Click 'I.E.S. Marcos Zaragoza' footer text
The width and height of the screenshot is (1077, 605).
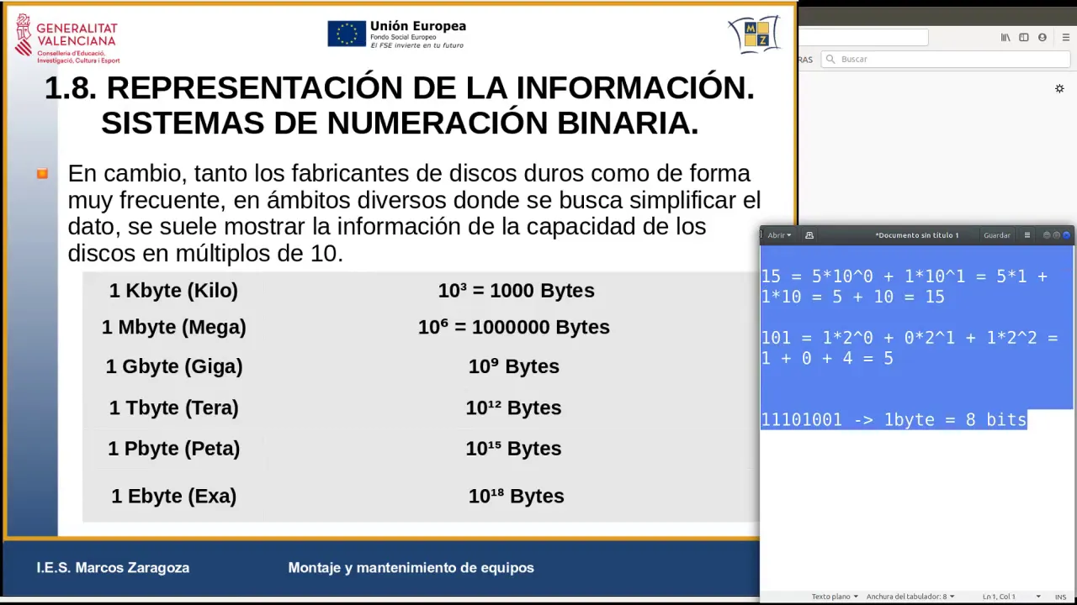pyautogui.click(x=113, y=568)
